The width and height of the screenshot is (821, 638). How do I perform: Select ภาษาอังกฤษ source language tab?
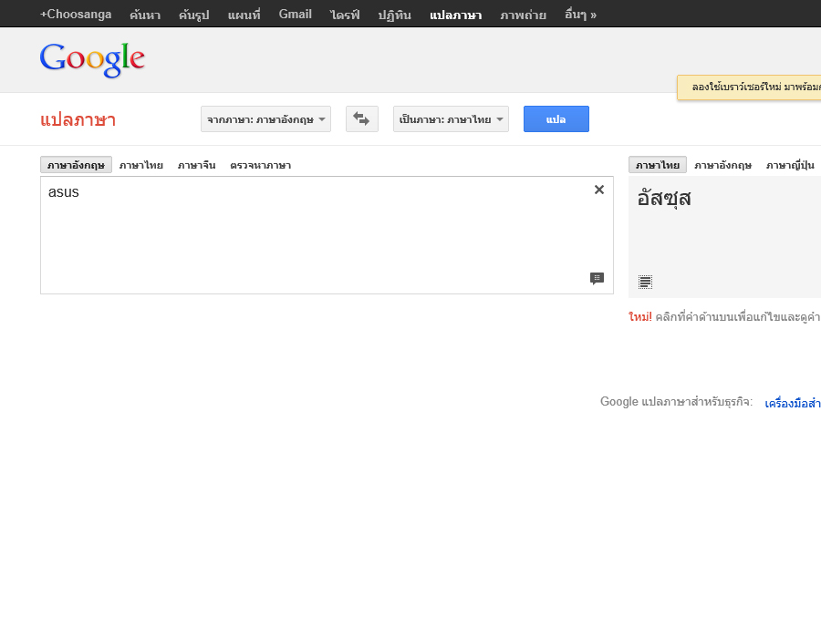point(76,165)
